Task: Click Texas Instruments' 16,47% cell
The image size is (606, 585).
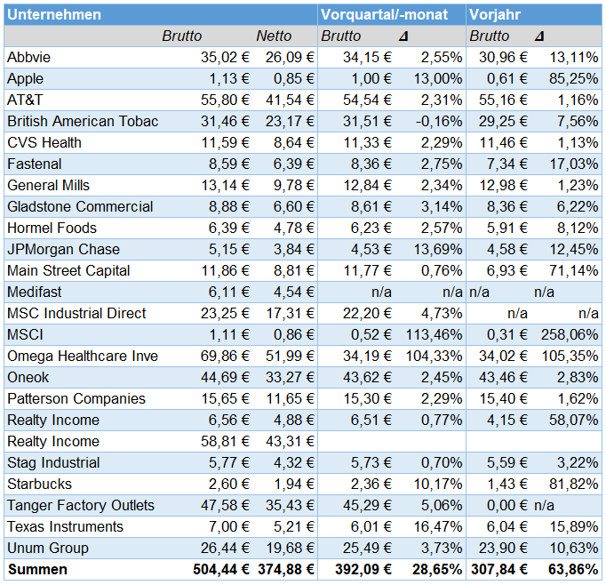Action: coord(438,526)
